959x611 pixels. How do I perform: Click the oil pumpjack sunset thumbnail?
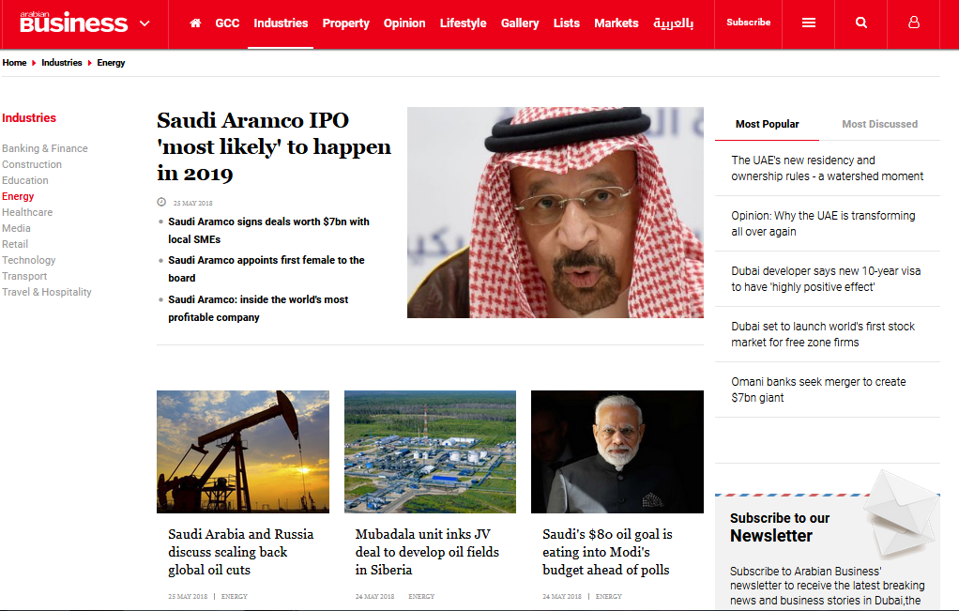(243, 452)
